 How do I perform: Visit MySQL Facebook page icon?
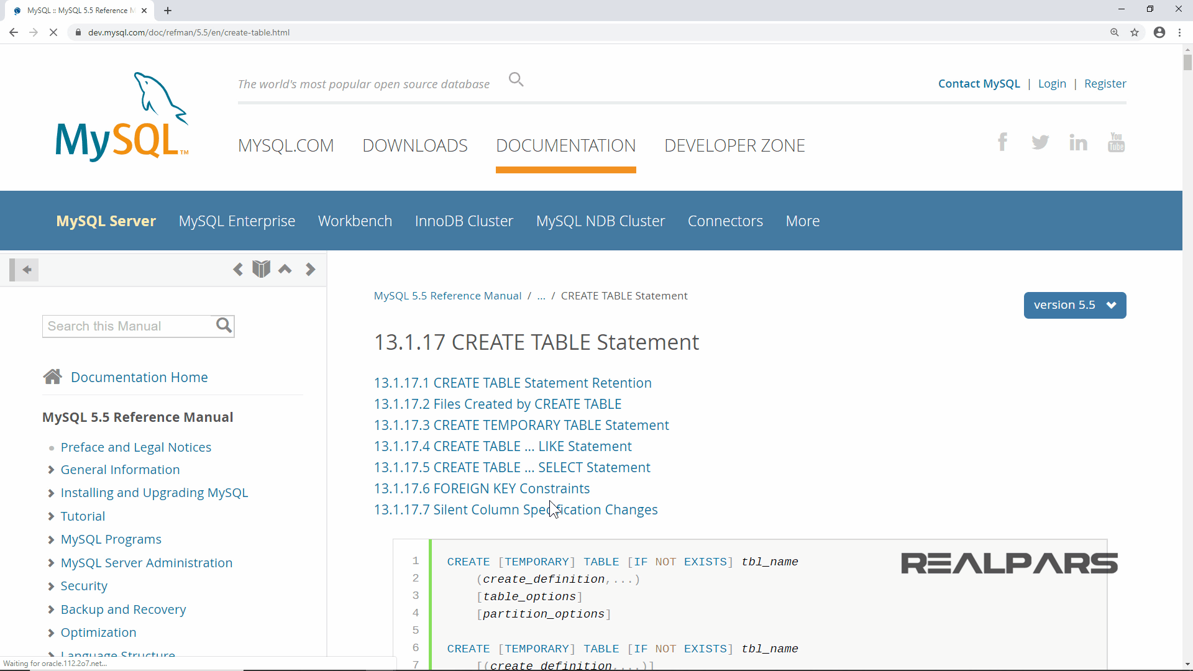point(1002,142)
